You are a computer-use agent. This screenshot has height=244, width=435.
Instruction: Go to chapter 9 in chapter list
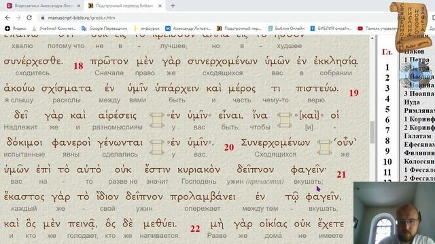click(387, 151)
